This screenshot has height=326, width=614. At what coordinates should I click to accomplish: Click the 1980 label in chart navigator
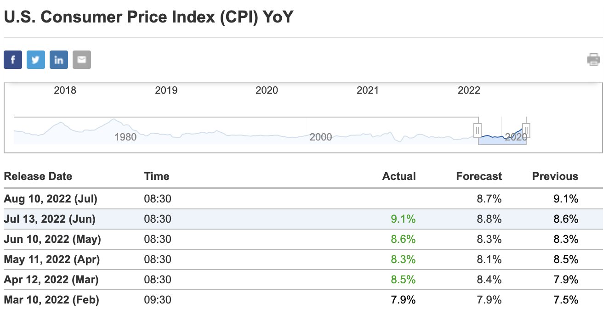tap(125, 137)
